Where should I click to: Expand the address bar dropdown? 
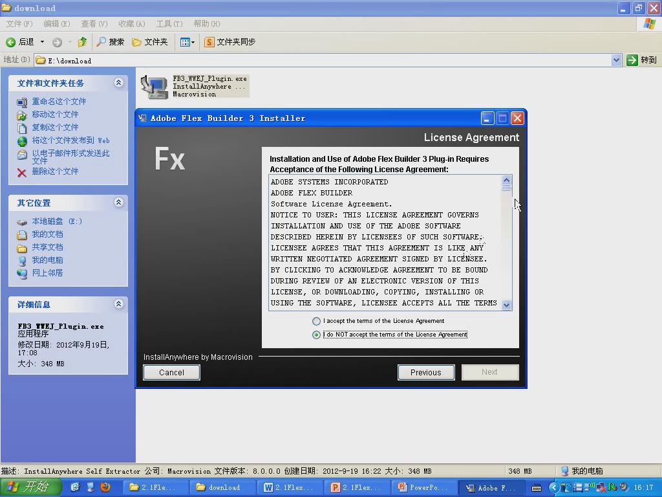[x=616, y=60]
